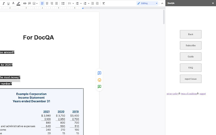Clear formatting with the toolbar icon
This screenshot has width=216, height=135.
104,3
